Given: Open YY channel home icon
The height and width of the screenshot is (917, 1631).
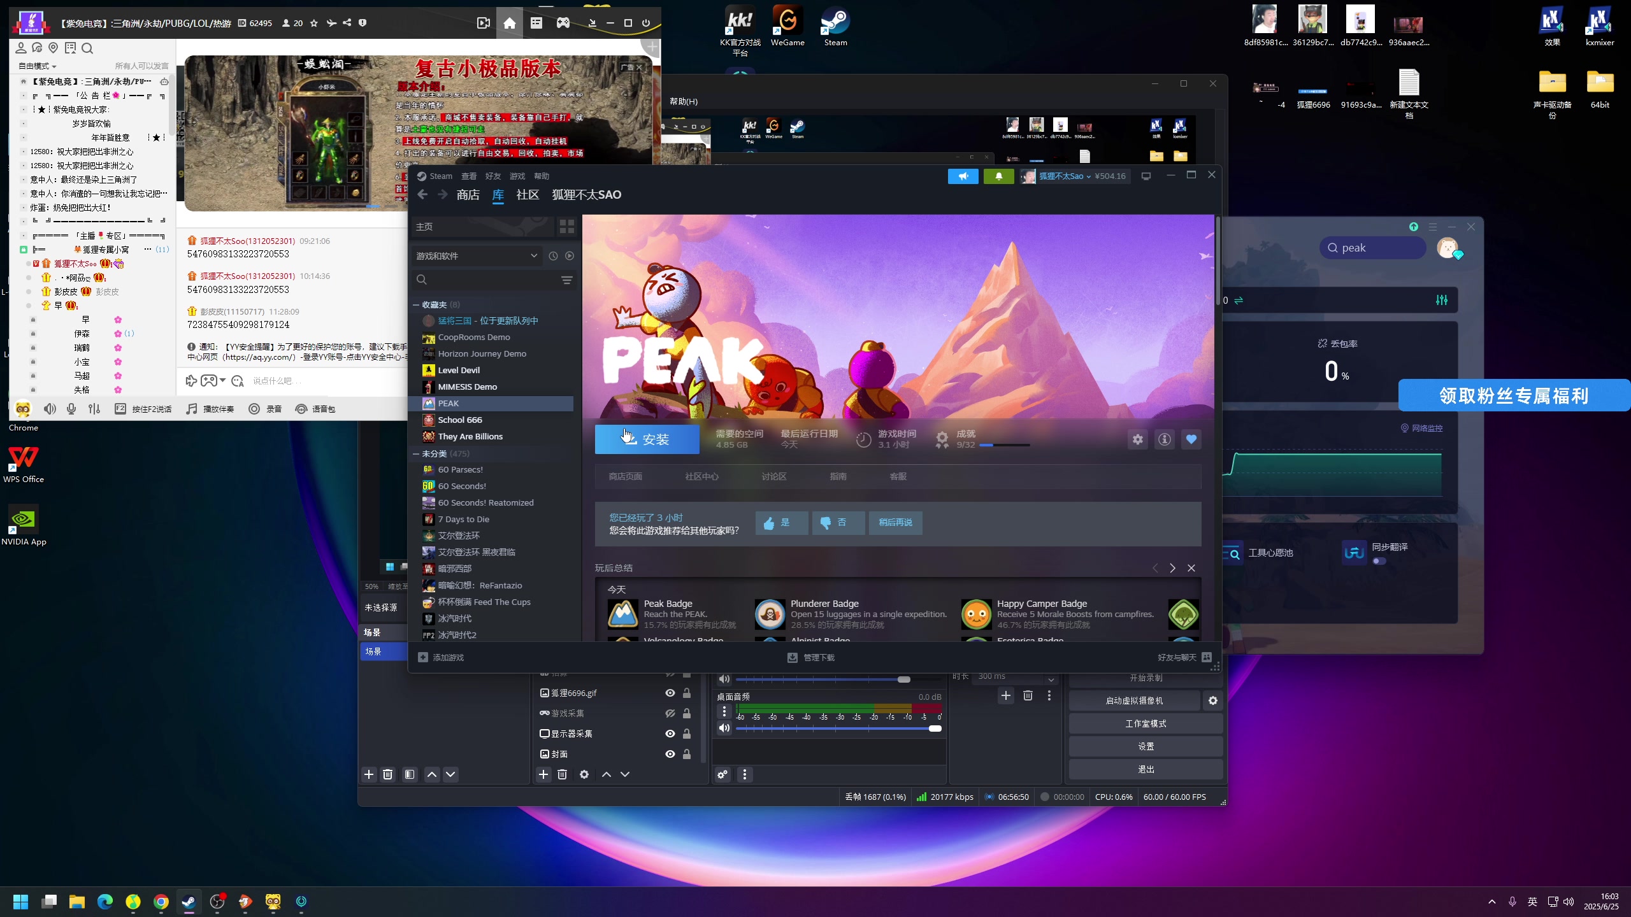Looking at the screenshot, I should [x=509, y=23].
